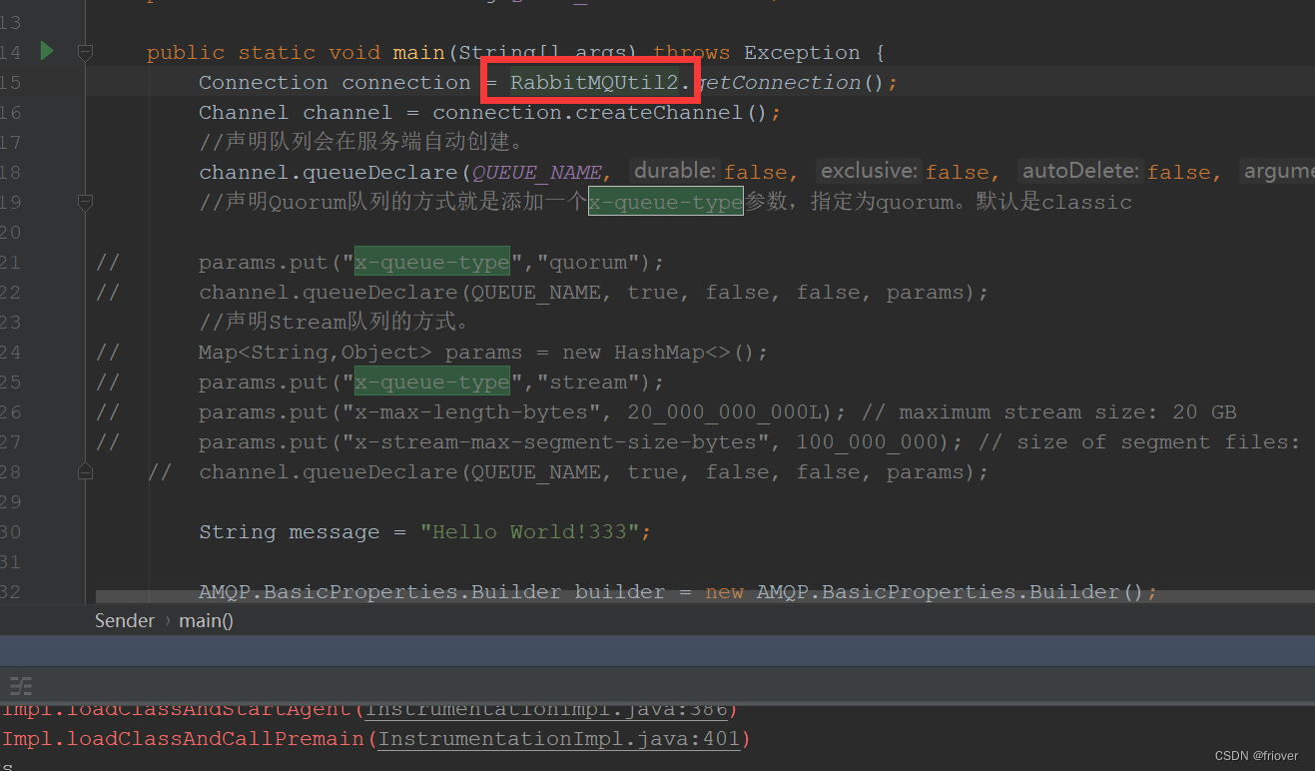
Task: Click the throws Exception clause
Action: [x=757, y=52]
